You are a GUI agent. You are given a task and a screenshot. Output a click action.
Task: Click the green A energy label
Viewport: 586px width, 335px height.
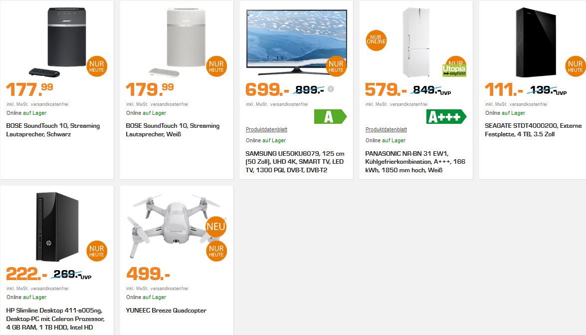[x=330, y=117]
